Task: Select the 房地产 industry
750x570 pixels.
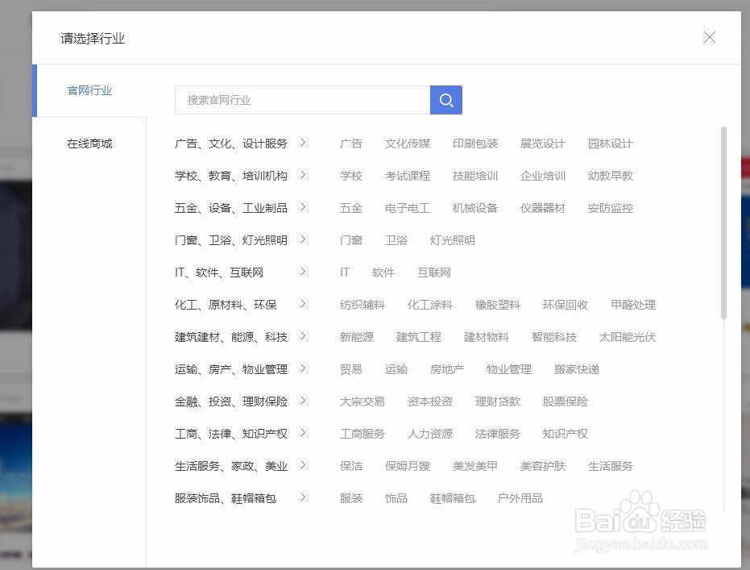Action: coord(446,368)
